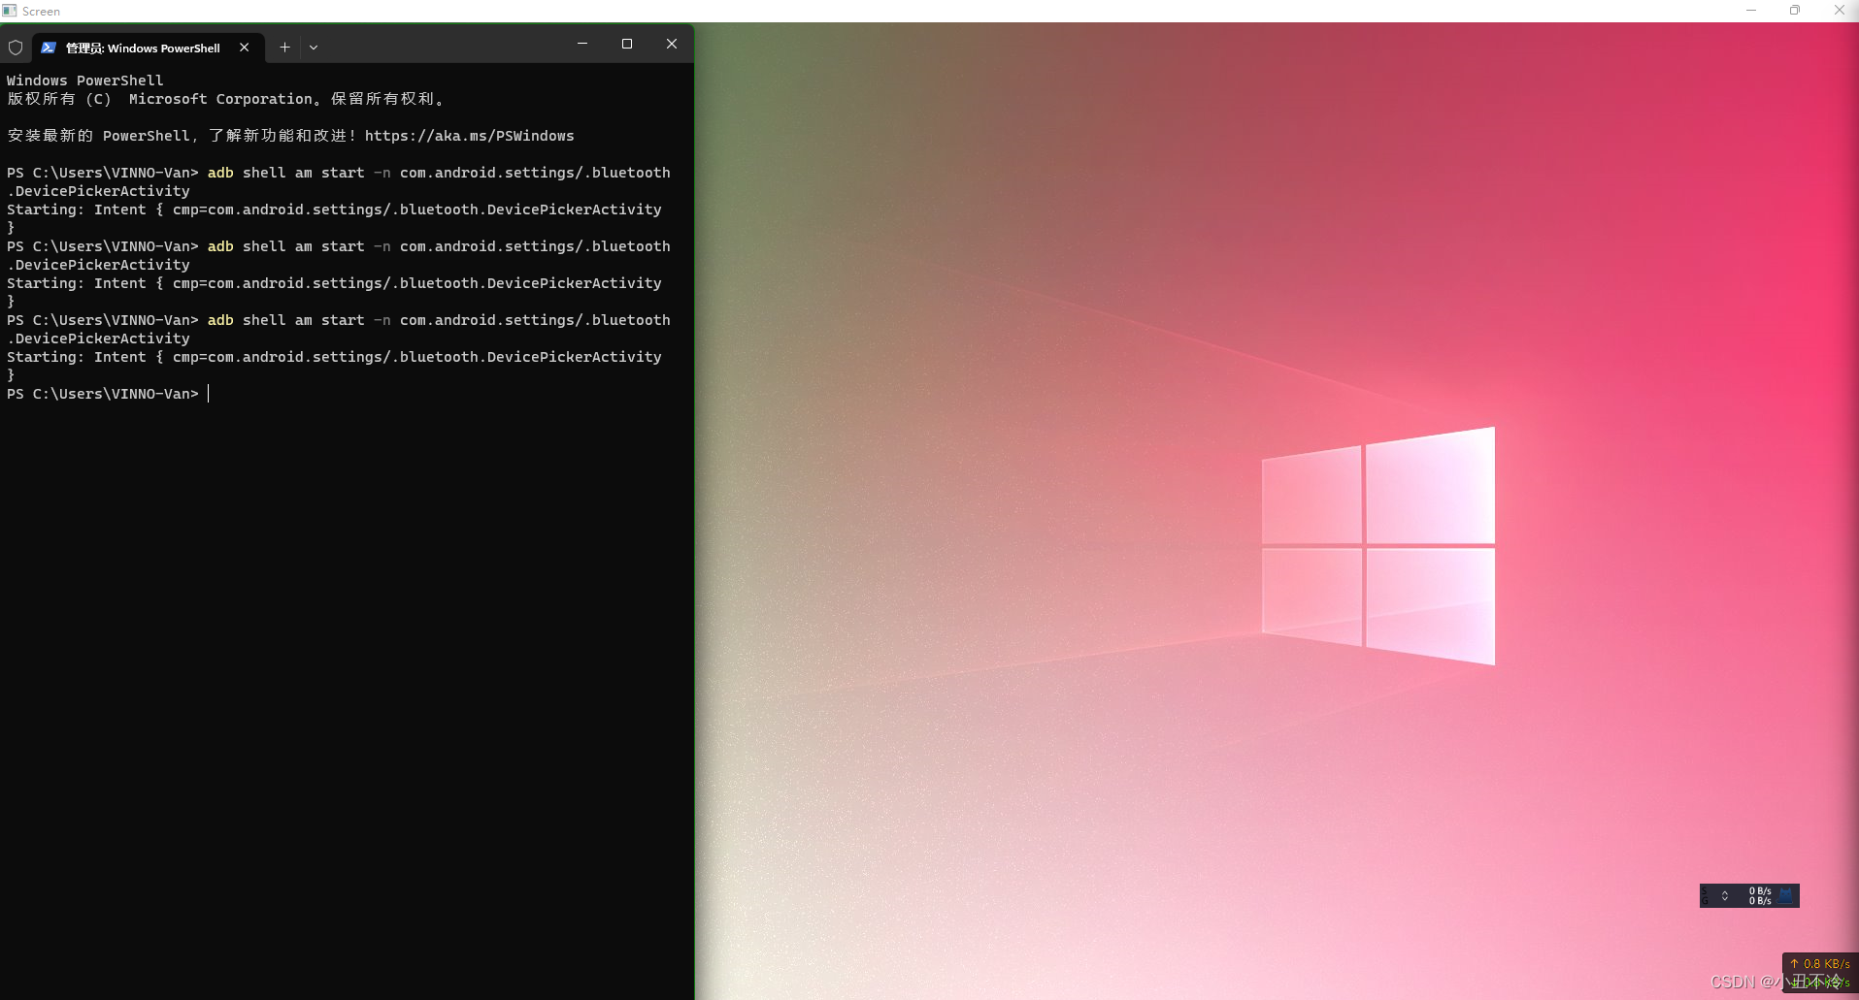Click the Screen window app icon

(10, 11)
